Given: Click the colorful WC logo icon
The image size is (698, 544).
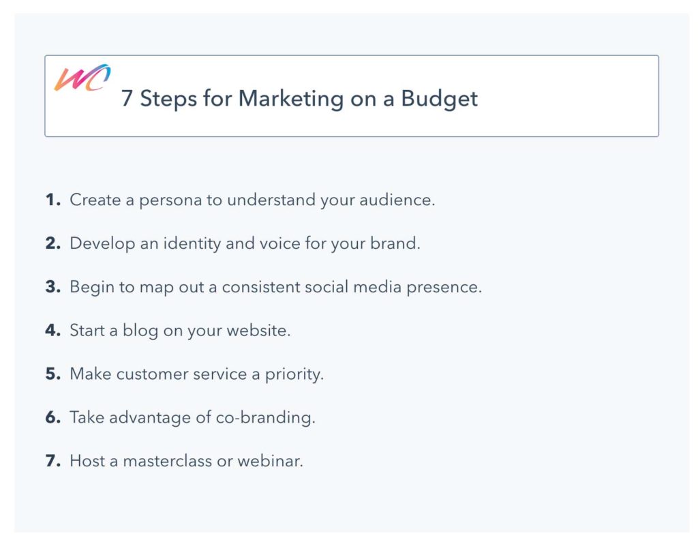Looking at the screenshot, I should coord(82,78).
